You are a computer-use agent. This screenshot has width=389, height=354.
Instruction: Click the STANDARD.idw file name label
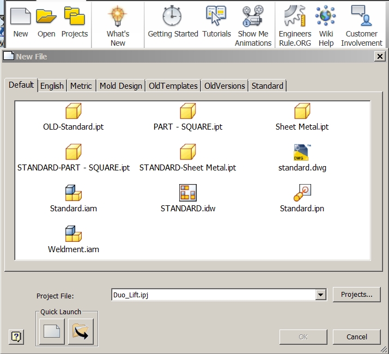188,209
